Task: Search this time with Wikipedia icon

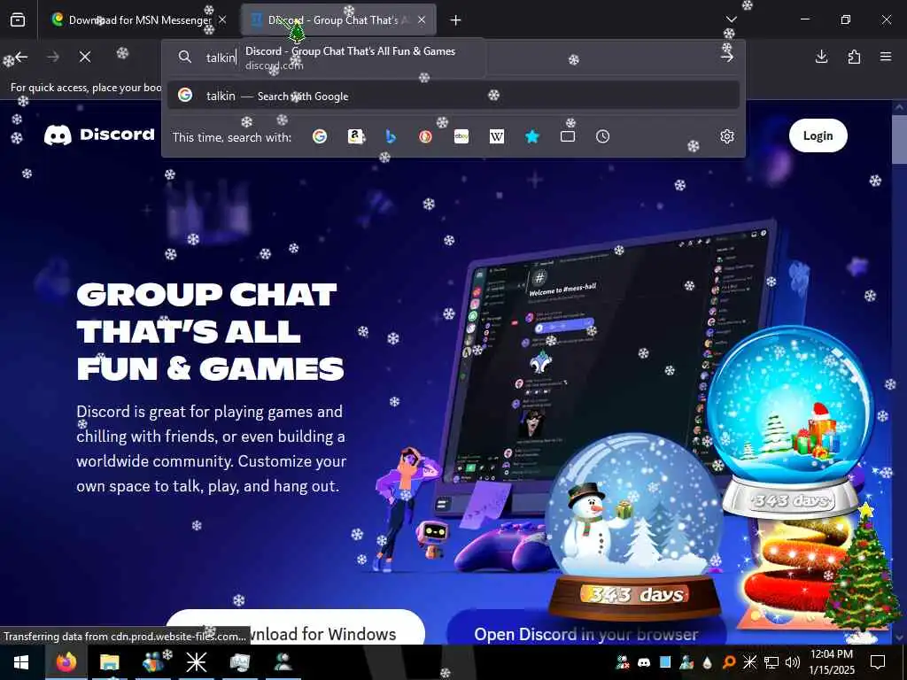Action: coord(497,136)
